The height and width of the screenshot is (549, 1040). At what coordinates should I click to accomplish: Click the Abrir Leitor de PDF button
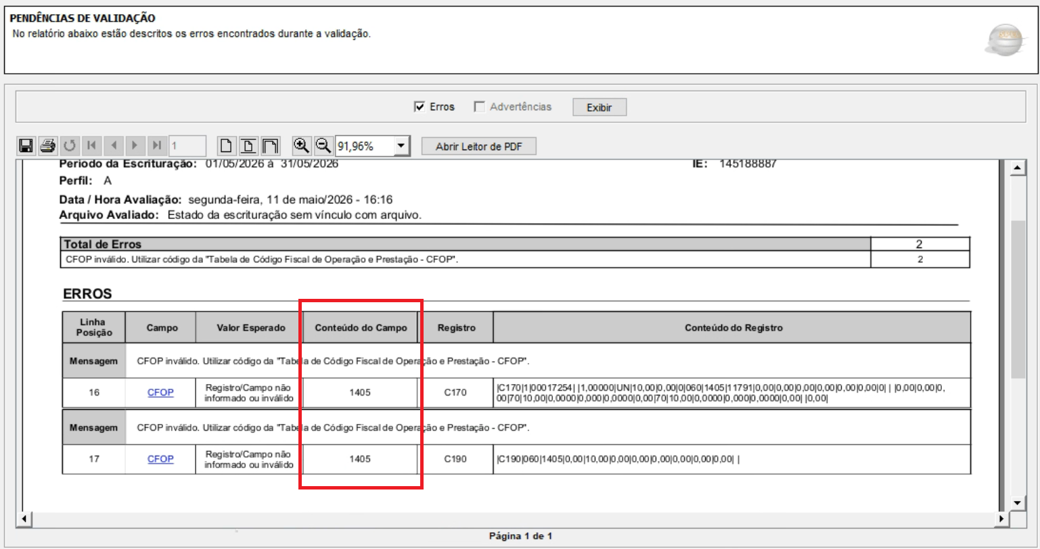pyautogui.click(x=479, y=146)
